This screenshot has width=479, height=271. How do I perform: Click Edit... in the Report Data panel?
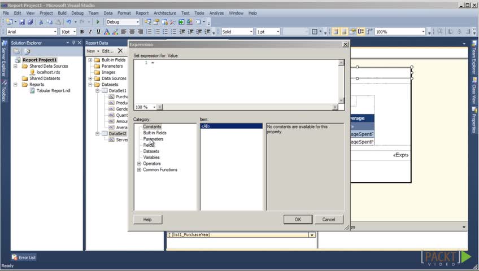(x=107, y=51)
